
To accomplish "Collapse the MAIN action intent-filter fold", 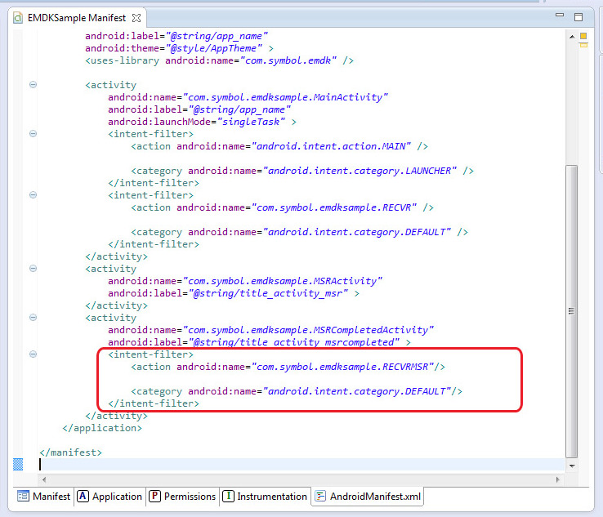I will click(33, 134).
